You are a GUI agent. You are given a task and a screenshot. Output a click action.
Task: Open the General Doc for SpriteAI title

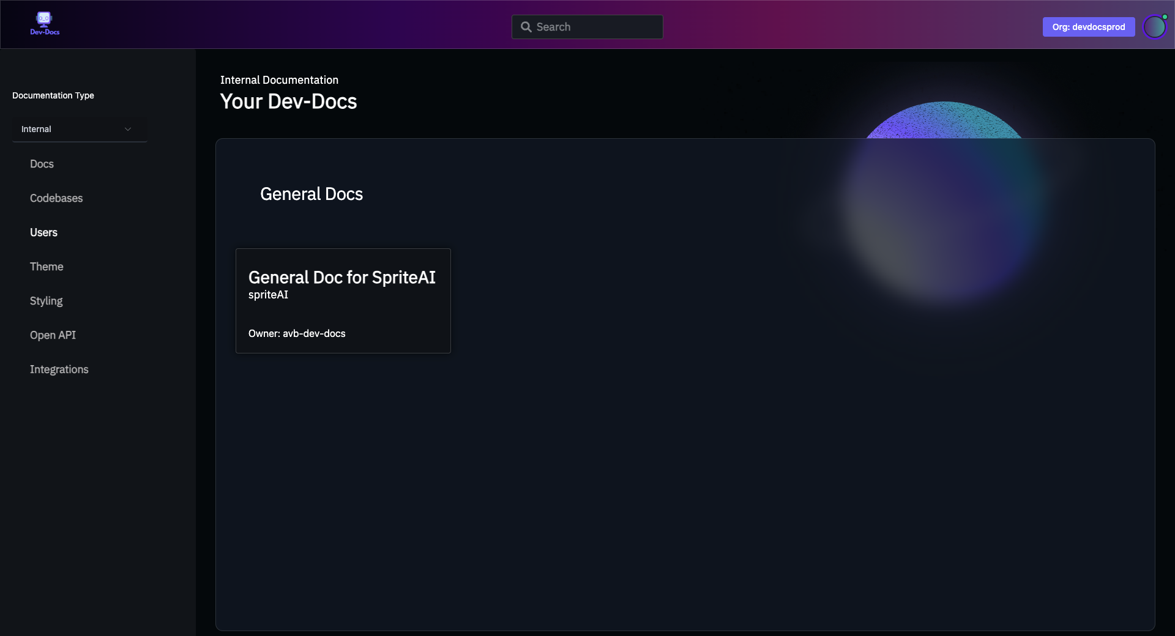[x=341, y=278]
